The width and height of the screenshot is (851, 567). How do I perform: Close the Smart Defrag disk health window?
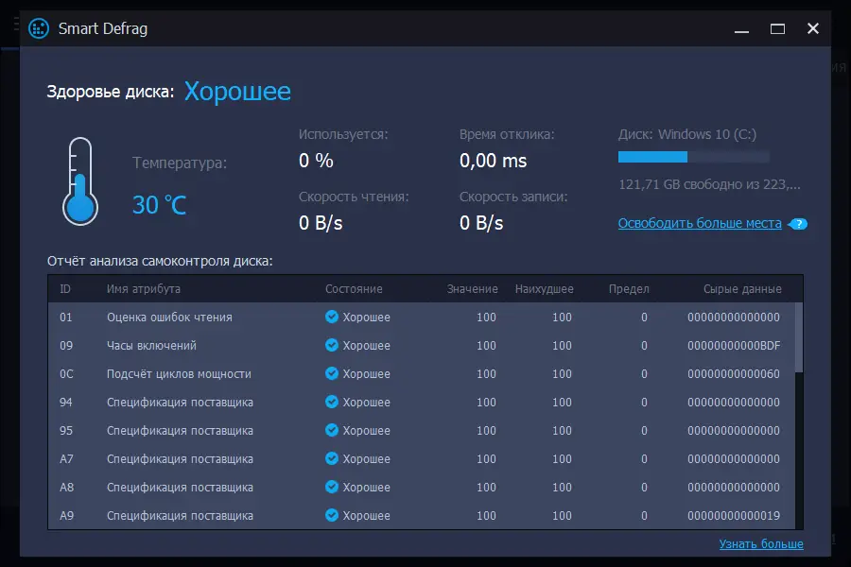click(x=812, y=28)
